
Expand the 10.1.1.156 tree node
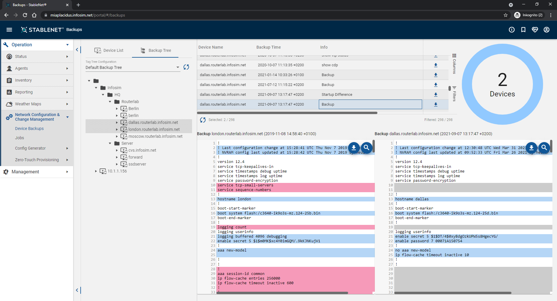click(x=96, y=171)
